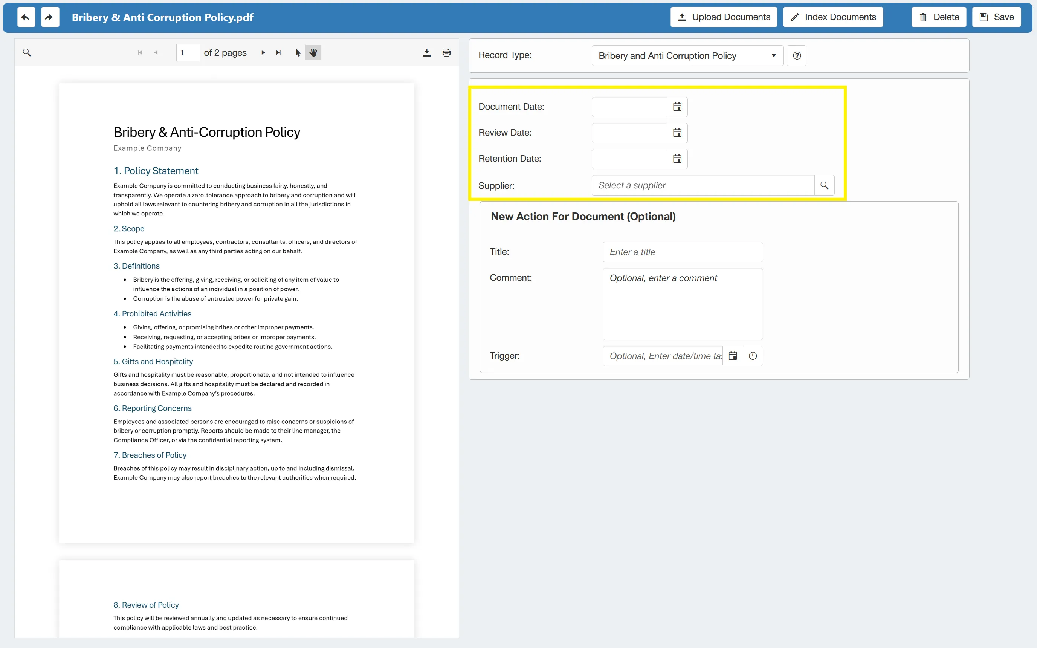The width and height of the screenshot is (1037, 648).
Task: Focus the Review Date field
Action: [629, 133]
